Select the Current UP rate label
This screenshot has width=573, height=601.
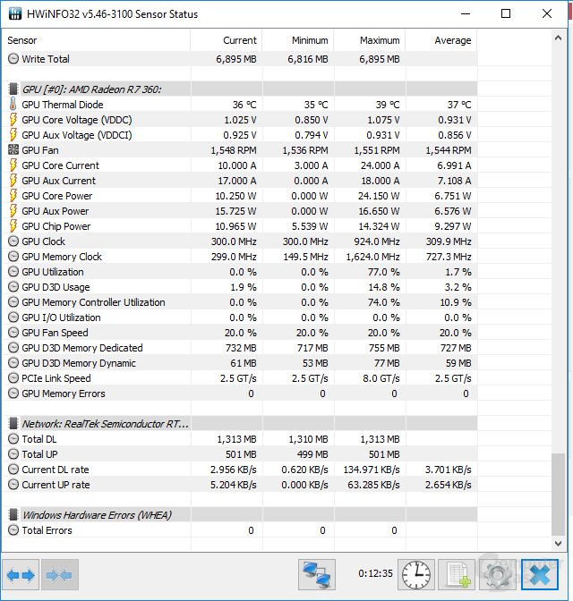point(56,485)
